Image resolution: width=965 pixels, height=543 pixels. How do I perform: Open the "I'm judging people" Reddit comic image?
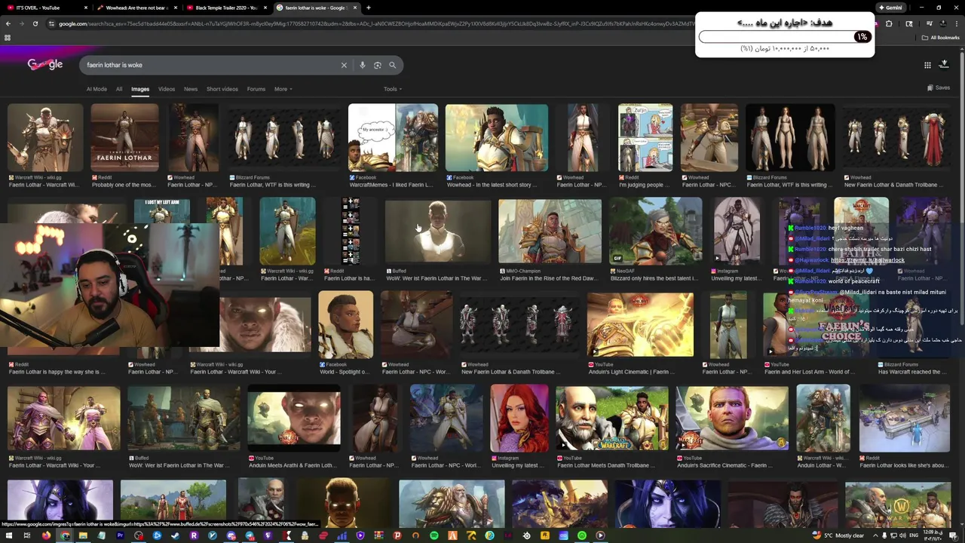(x=645, y=138)
